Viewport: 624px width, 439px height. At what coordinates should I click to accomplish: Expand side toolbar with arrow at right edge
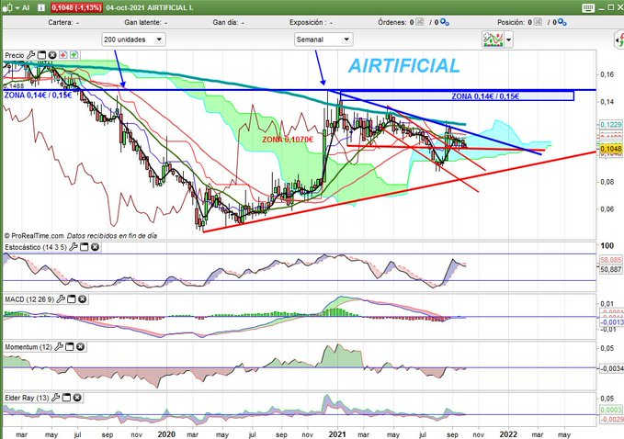[619, 39]
